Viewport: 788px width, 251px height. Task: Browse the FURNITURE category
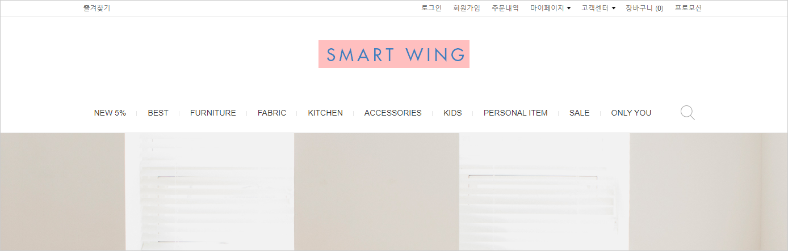point(213,113)
